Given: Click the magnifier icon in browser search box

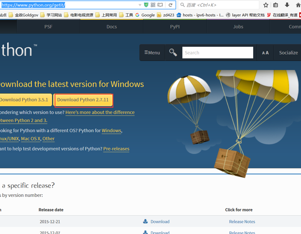Looking at the screenshot, I should (182, 5).
